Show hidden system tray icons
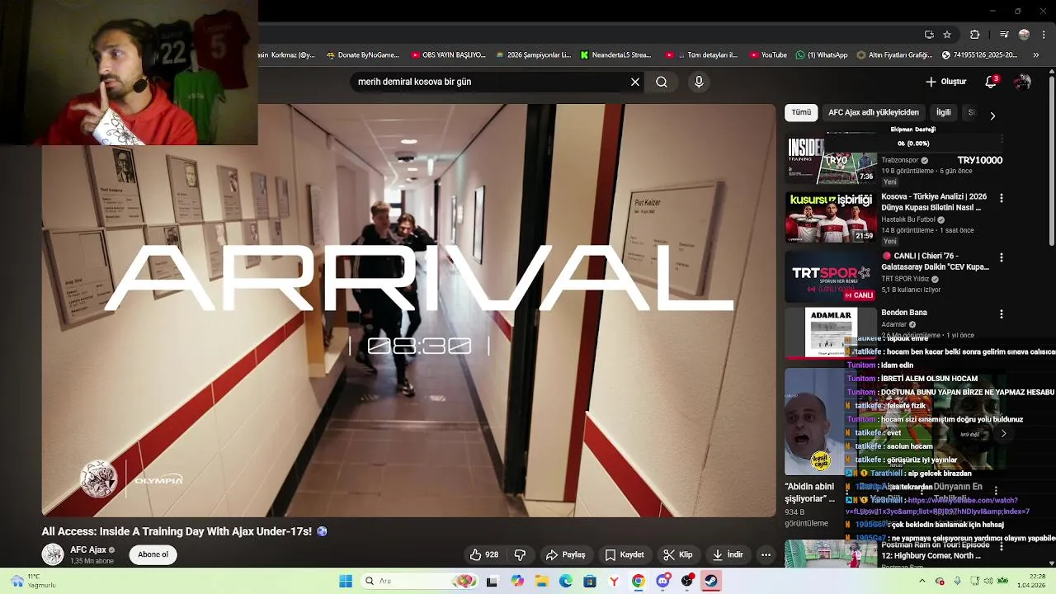This screenshot has width=1056, height=594. pos(922,581)
